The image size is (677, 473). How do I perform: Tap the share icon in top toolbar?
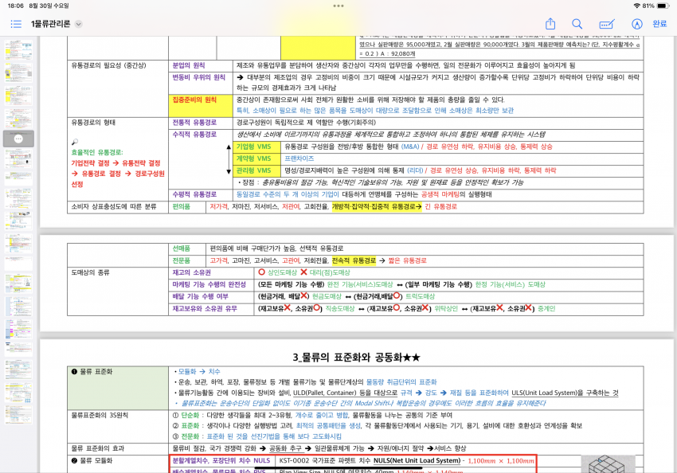pyautogui.click(x=550, y=24)
